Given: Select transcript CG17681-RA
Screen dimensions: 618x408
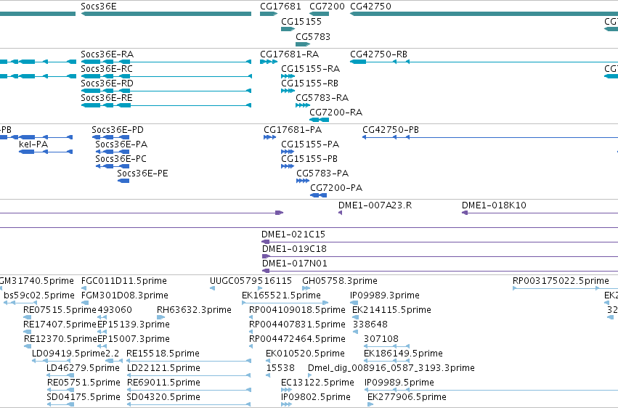Looking at the screenshot, I should click(269, 62).
